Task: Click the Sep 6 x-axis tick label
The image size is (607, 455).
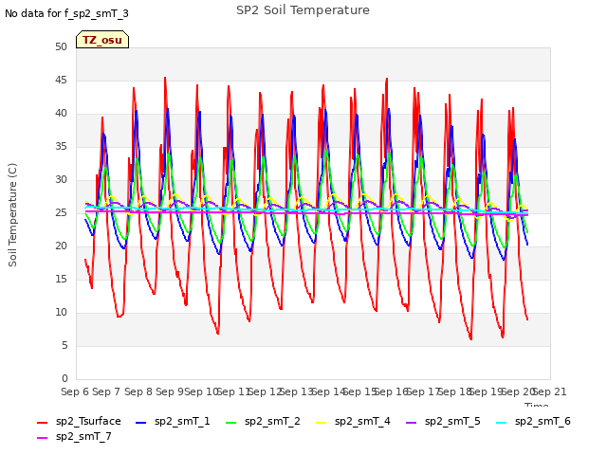Action: tap(75, 391)
